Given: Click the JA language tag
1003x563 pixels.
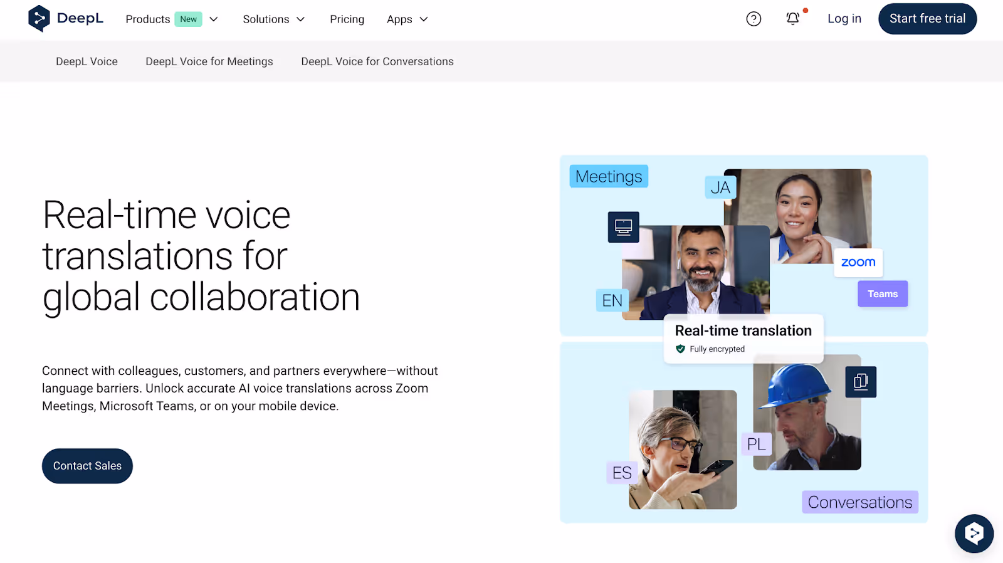Looking at the screenshot, I should point(721,187).
